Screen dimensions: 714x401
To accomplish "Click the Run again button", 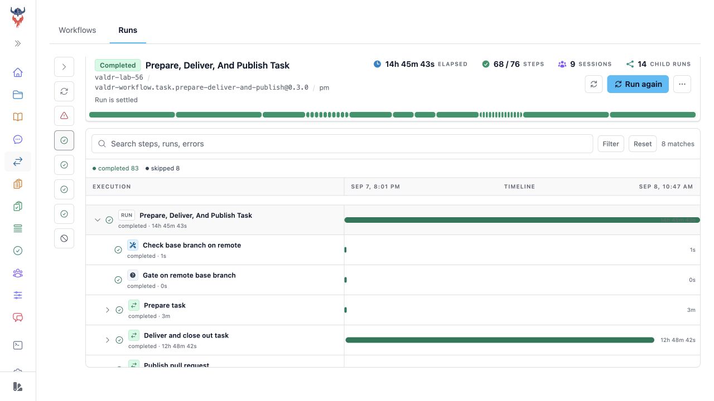I will [x=638, y=84].
